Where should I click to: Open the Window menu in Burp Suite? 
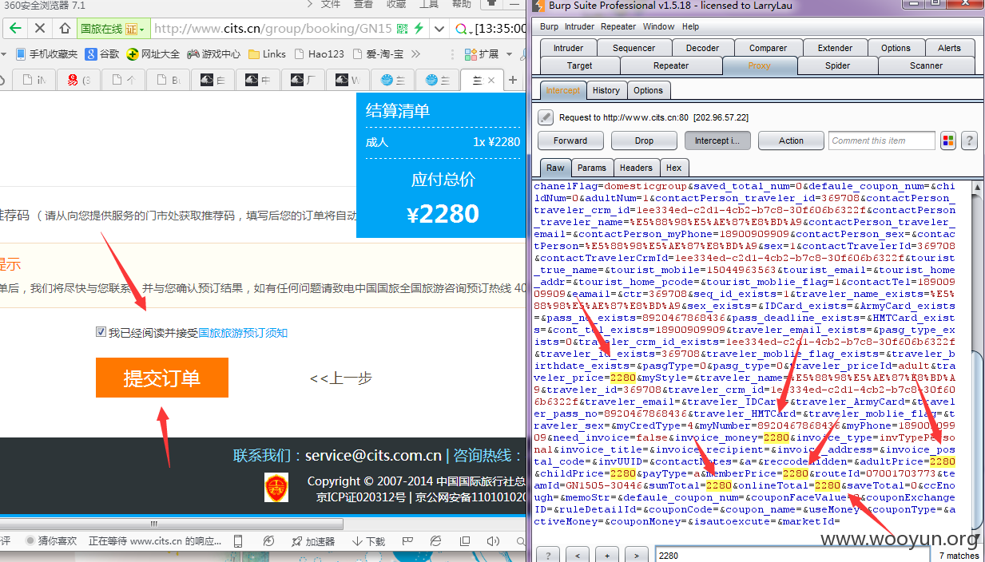658,26
